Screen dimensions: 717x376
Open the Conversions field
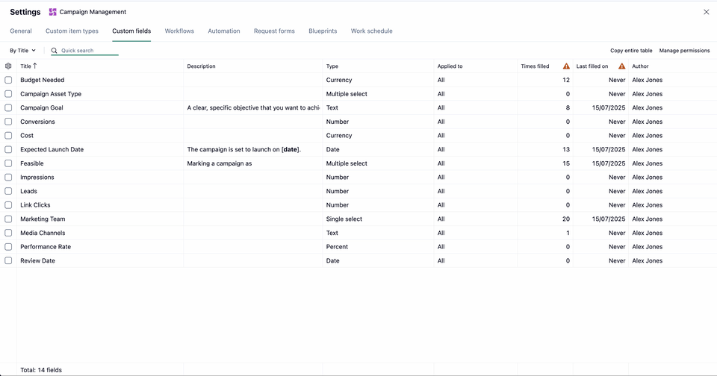37,122
